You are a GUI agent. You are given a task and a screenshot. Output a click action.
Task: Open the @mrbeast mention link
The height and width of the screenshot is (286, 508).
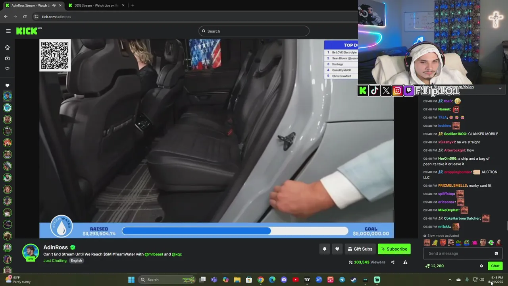(x=154, y=254)
